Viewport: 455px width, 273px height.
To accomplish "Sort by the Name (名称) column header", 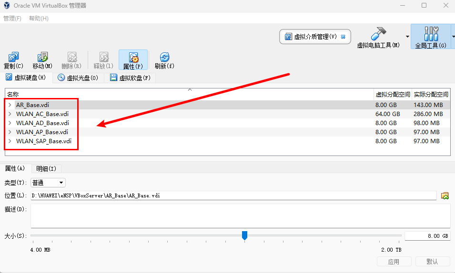I will pyautogui.click(x=189, y=95).
